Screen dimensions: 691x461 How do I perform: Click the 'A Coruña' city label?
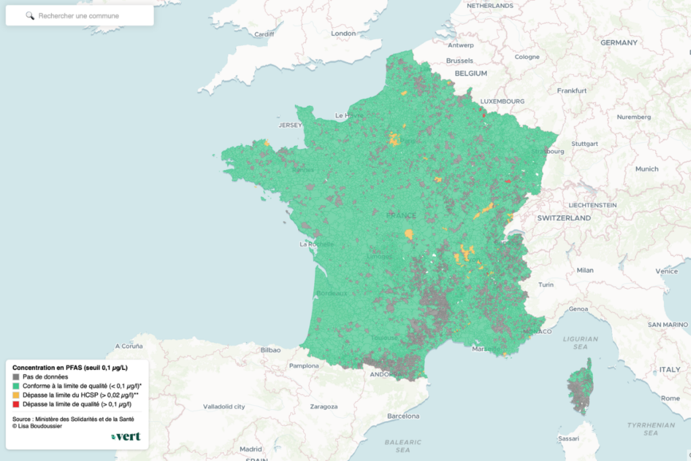coord(129,346)
